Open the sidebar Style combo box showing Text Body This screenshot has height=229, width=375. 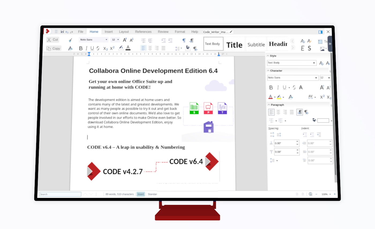(291, 63)
